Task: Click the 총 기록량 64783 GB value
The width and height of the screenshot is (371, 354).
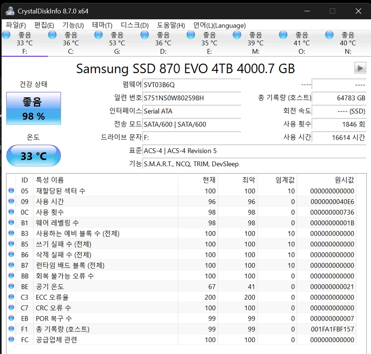Action: (339, 98)
